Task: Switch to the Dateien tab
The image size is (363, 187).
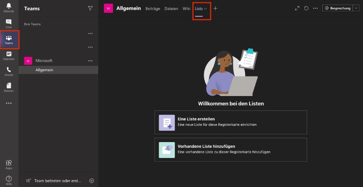Action: (171, 9)
